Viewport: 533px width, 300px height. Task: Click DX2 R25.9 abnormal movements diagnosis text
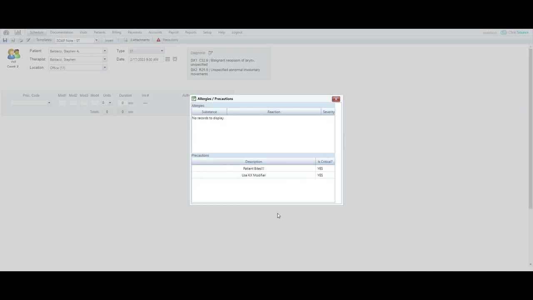225,72
